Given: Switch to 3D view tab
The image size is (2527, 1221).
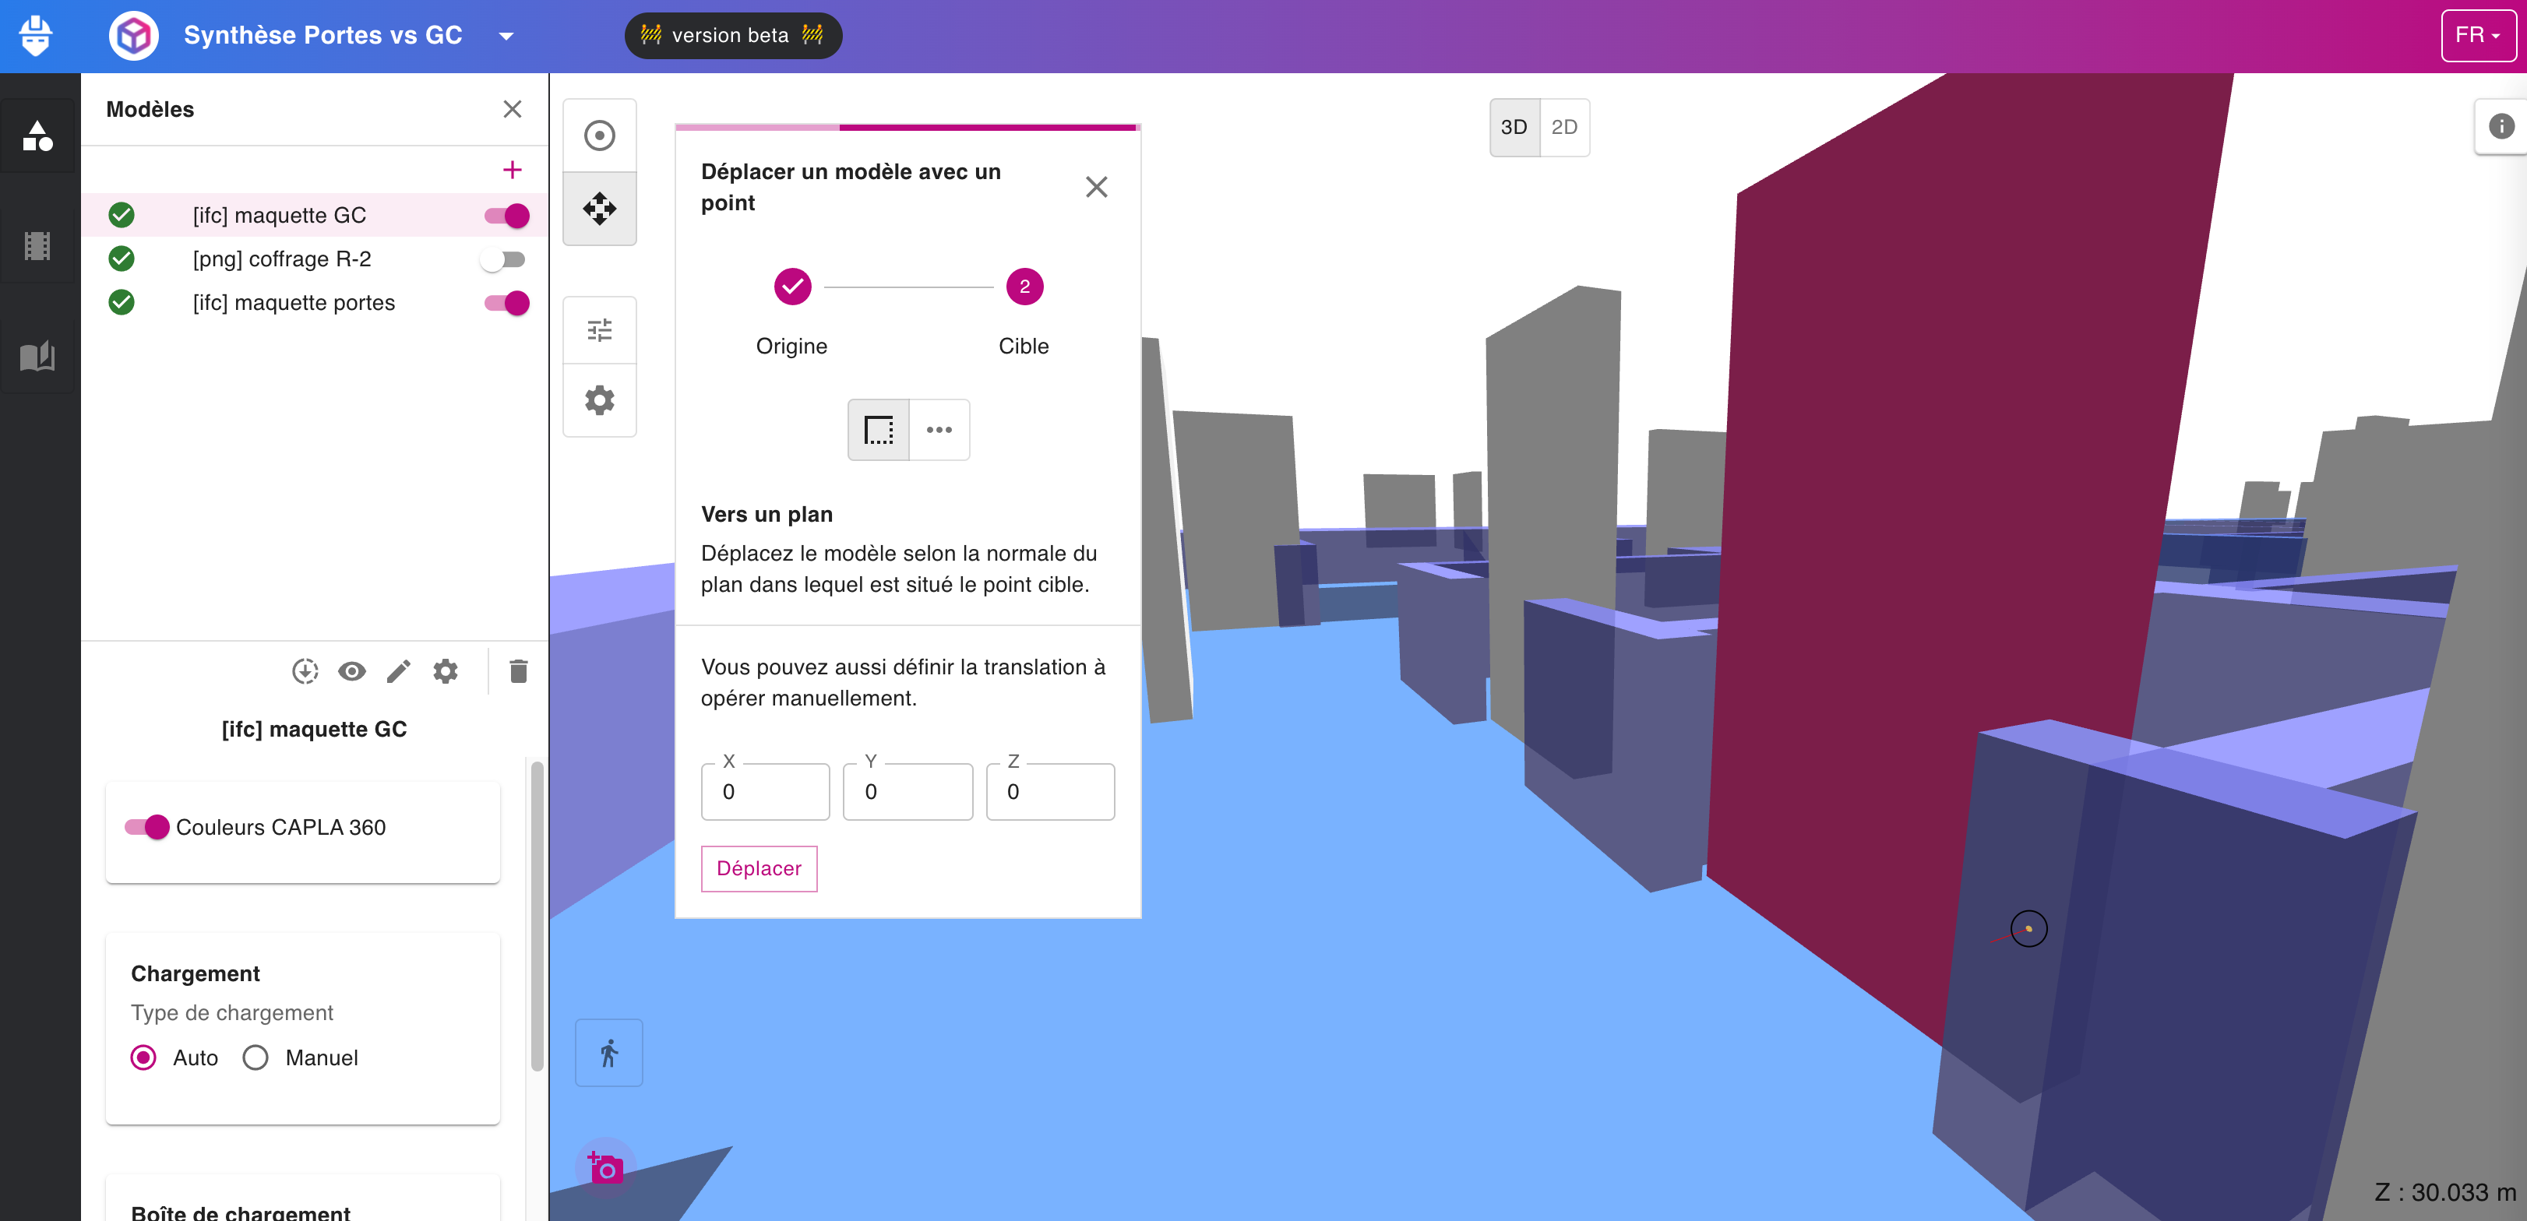Looking at the screenshot, I should pyautogui.click(x=1514, y=126).
